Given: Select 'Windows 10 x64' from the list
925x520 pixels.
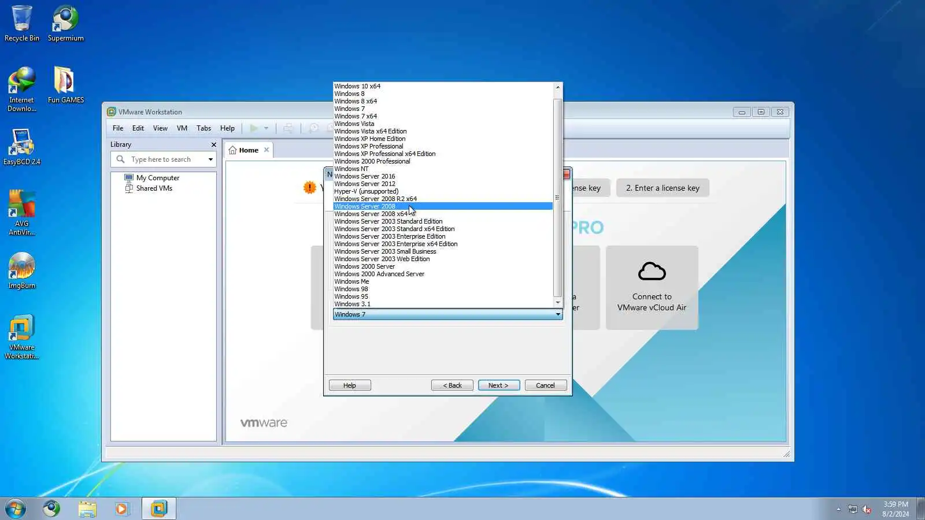Looking at the screenshot, I should pos(443,86).
